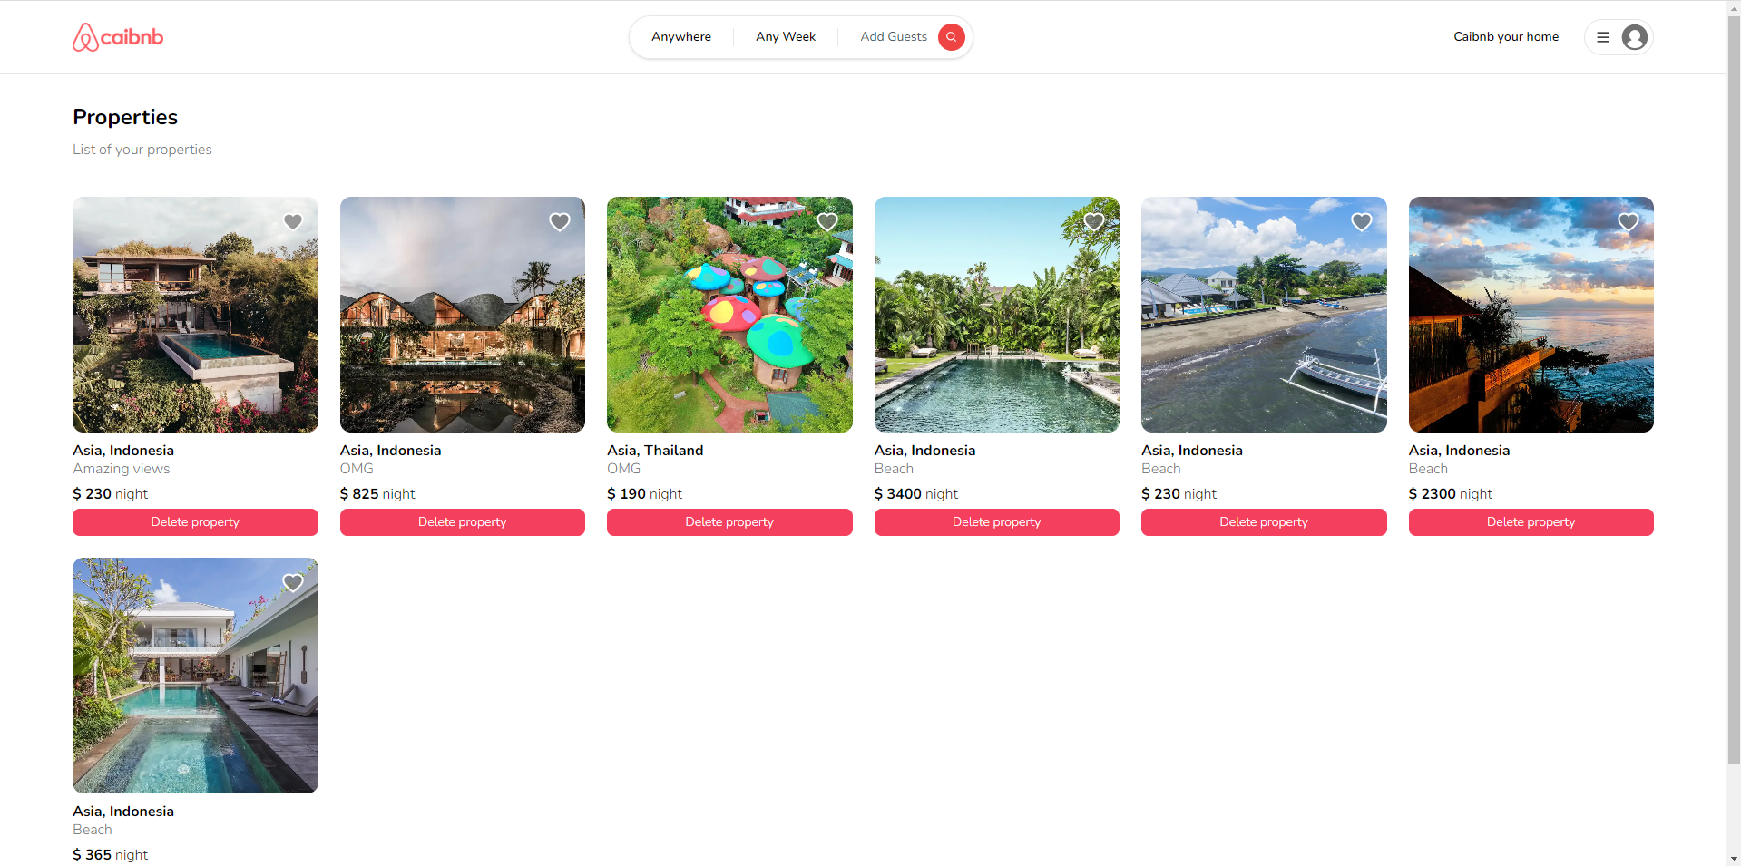The height and width of the screenshot is (866, 1741).
Task: Click the red search magnifier icon
Action: pos(951,37)
